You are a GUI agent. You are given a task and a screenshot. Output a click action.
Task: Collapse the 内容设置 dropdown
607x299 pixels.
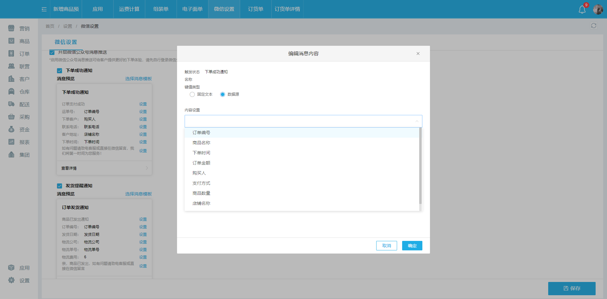point(417,121)
